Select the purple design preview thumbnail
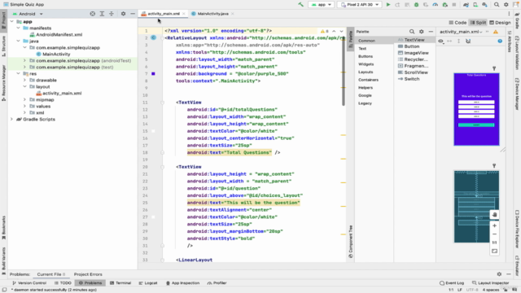 pos(476,109)
